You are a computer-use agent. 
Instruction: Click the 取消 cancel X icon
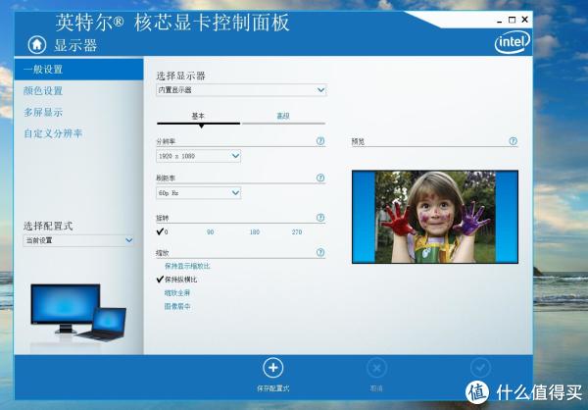point(376,368)
